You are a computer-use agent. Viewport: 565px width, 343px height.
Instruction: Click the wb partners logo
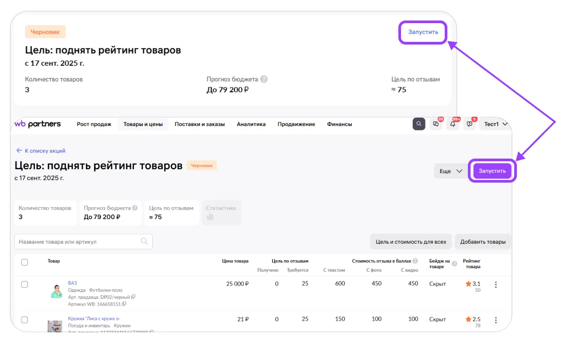(x=37, y=124)
